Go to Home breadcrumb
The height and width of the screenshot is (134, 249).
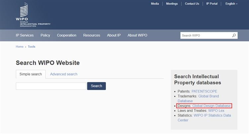coord(20,47)
